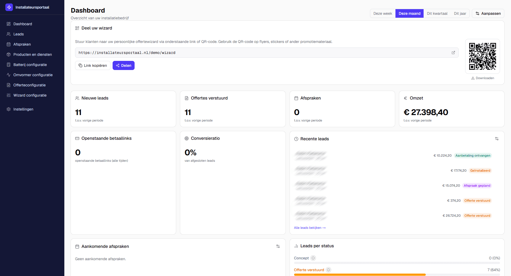Click the Aanpassen button
Screen dimensions: 511x276
pyautogui.click(x=488, y=13)
